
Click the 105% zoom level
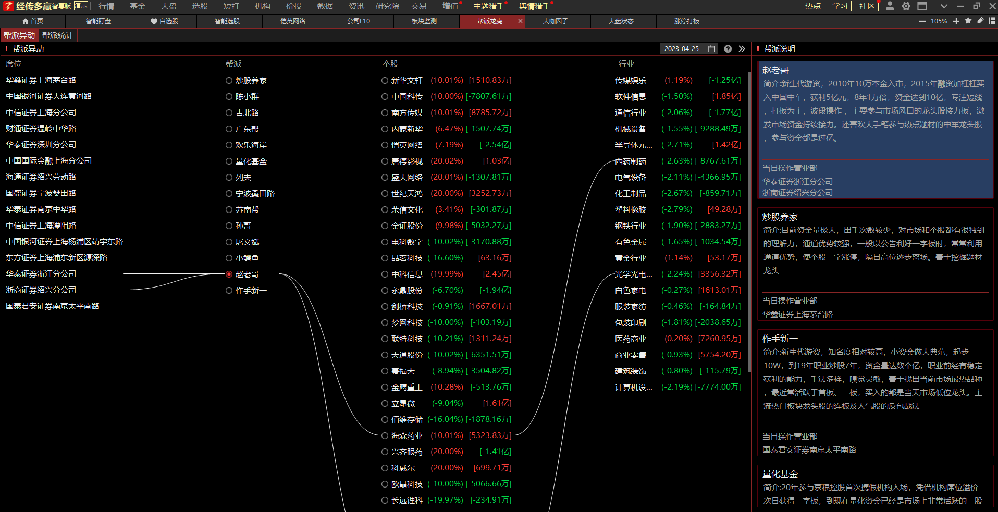(x=939, y=21)
